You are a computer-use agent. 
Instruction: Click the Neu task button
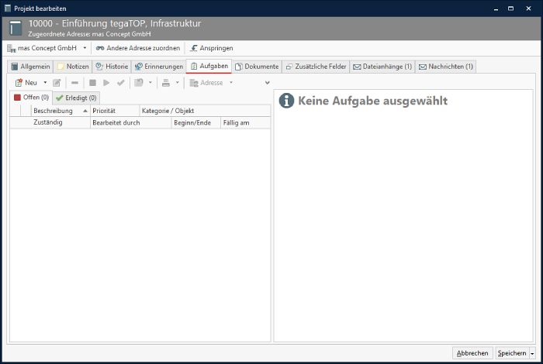26,83
